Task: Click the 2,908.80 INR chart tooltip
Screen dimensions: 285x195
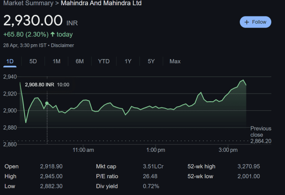Action: pos(47,85)
